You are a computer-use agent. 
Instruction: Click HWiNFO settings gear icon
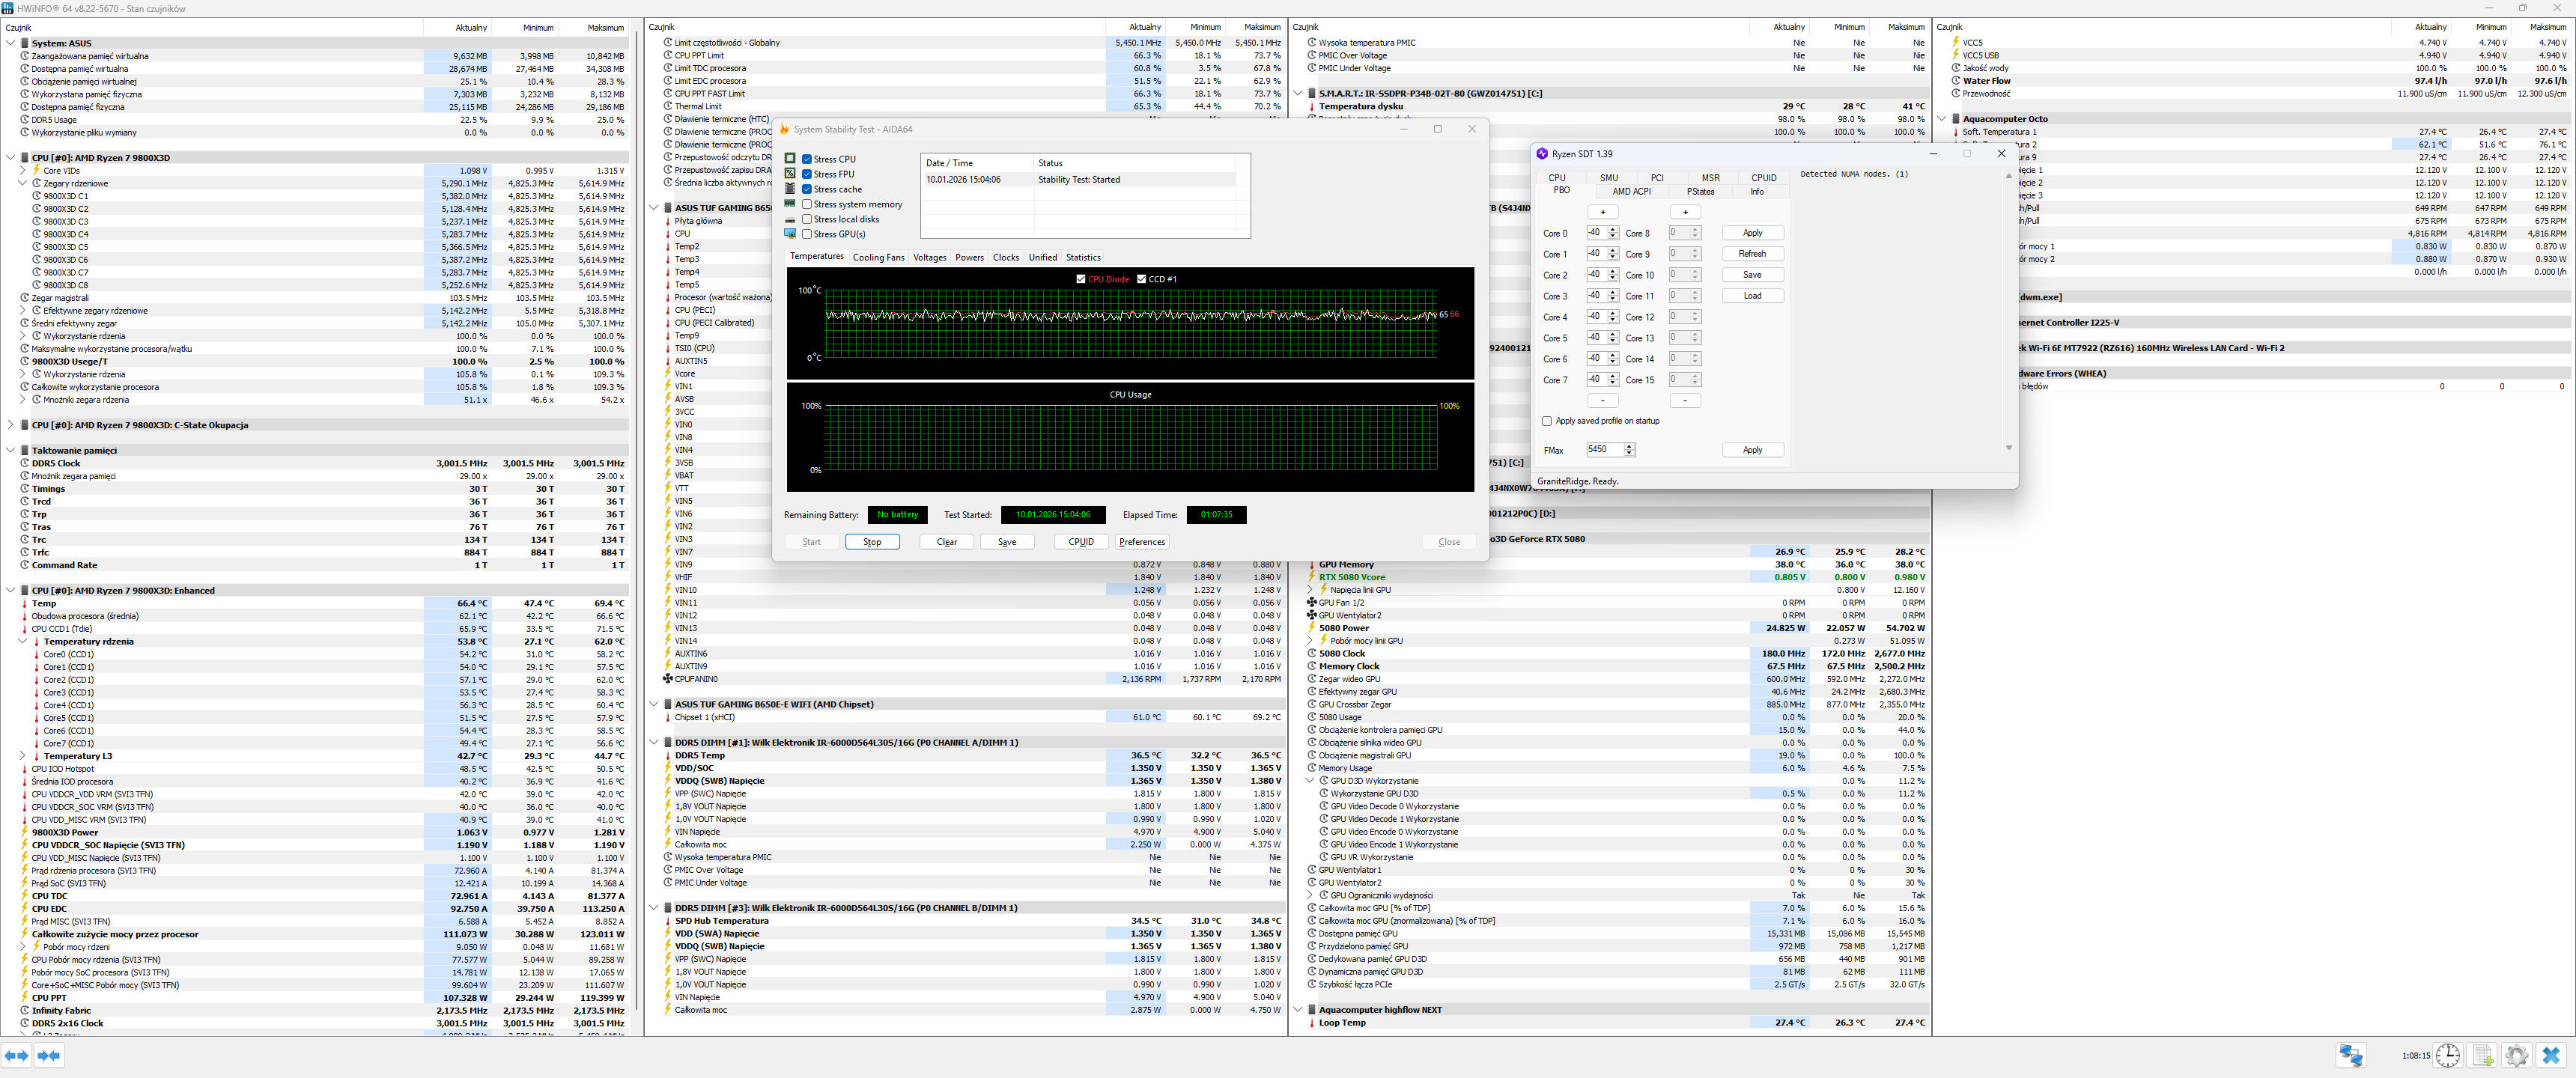coord(2516,1055)
